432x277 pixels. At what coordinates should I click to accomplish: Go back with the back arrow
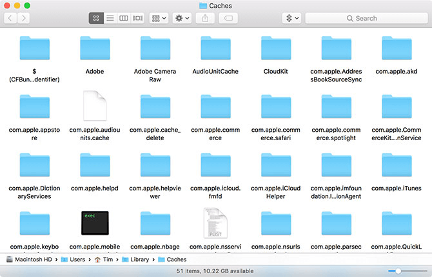pos(10,18)
